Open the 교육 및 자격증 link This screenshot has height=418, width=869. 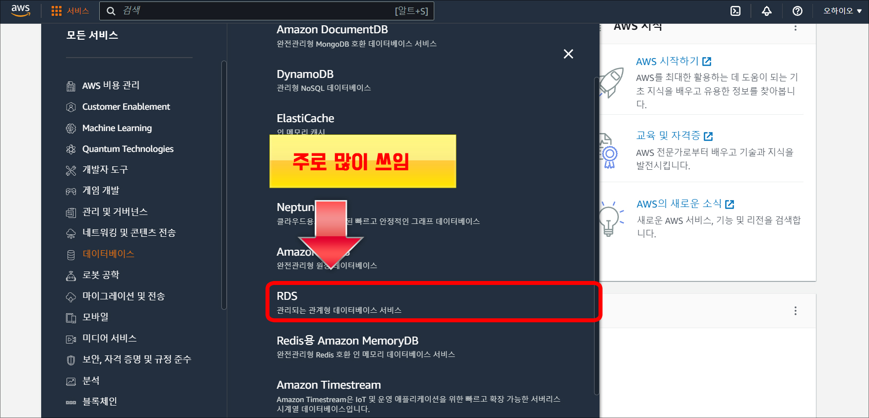[x=668, y=136]
